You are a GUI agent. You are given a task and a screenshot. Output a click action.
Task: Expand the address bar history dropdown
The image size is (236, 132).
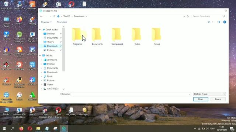[184, 16]
